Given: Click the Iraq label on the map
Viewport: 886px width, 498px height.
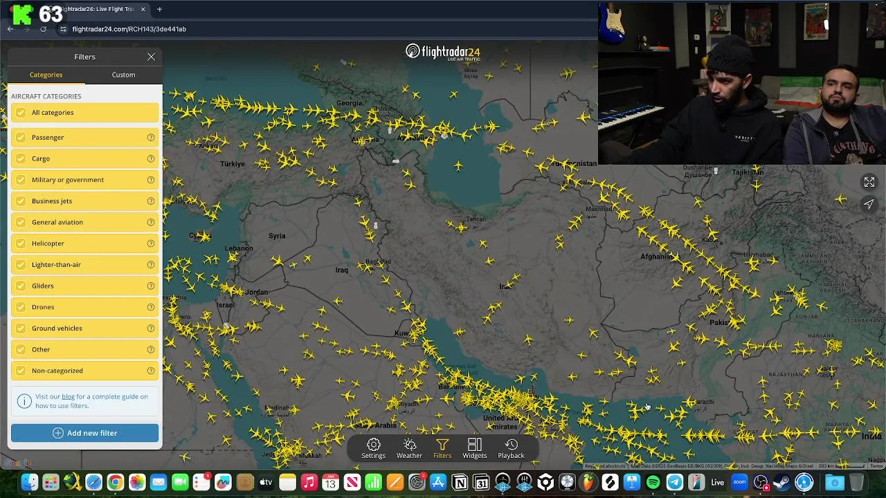Looking at the screenshot, I should pyautogui.click(x=342, y=270).
